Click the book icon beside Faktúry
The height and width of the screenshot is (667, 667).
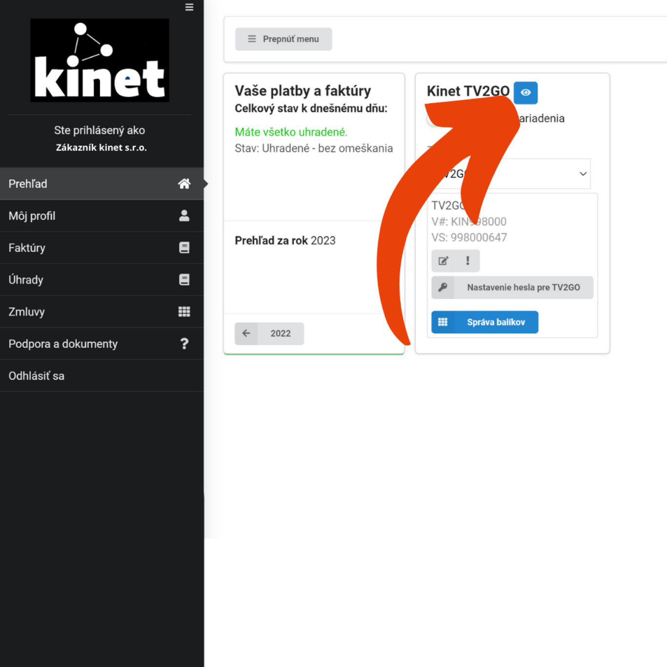pos(184,248)
